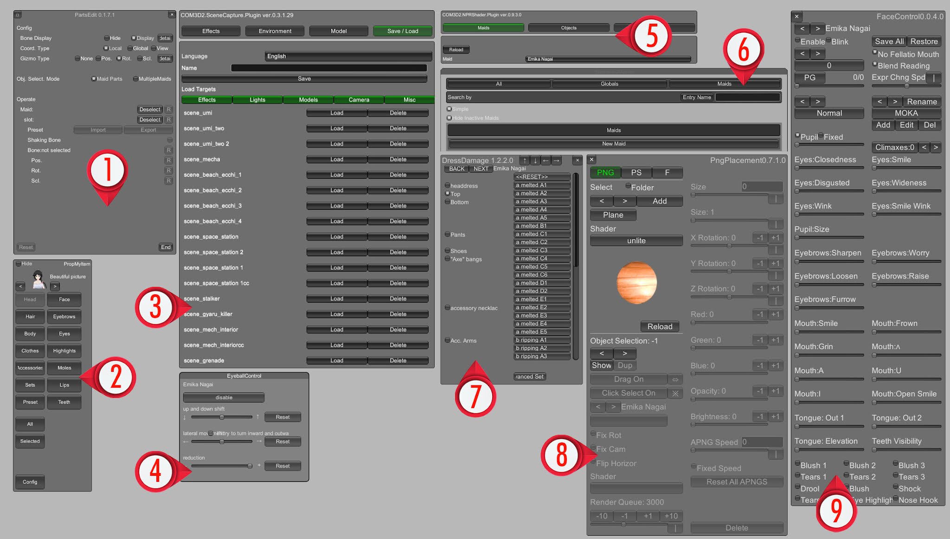Load the scene_stalker save
Screen dimensions: 950x539
(x=337, y=299)
